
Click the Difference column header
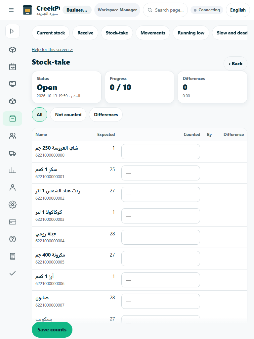(x=234, y=134)
